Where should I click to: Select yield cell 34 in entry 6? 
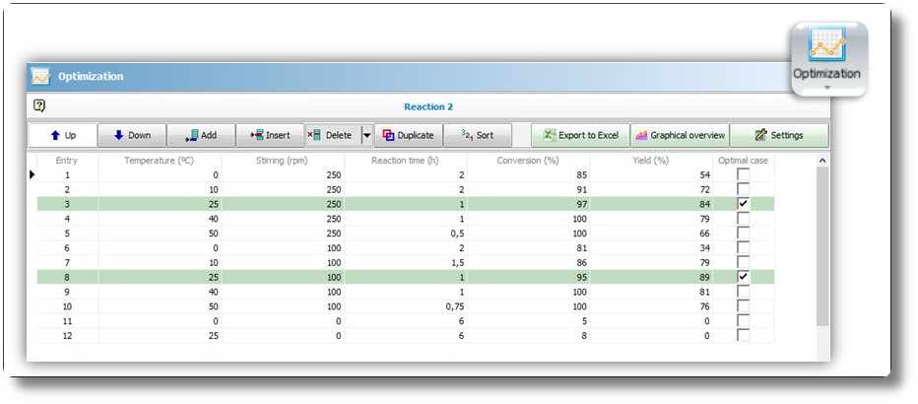coord(652,247)
